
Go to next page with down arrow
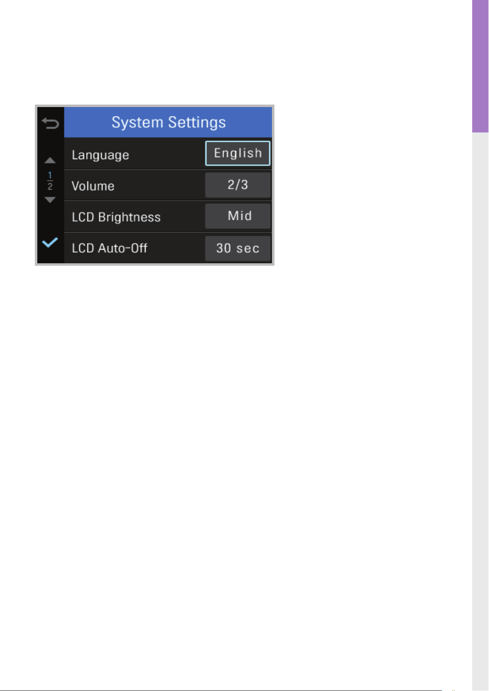pyautogui.click(x=50, y=200)
